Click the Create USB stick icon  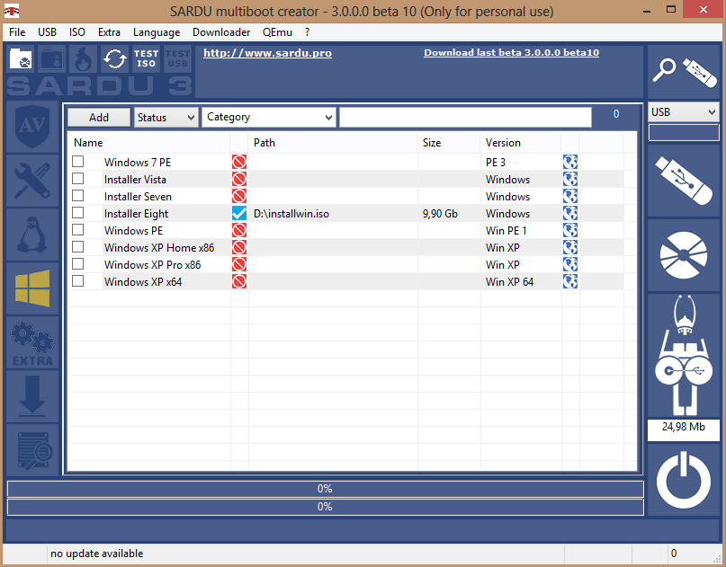pyautogui.click(x=684, y=181)
